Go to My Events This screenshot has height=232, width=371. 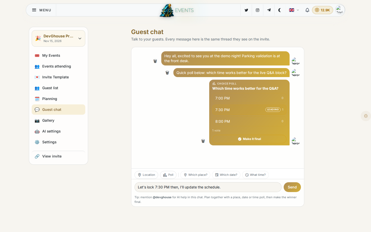click(x=58, y=55)
